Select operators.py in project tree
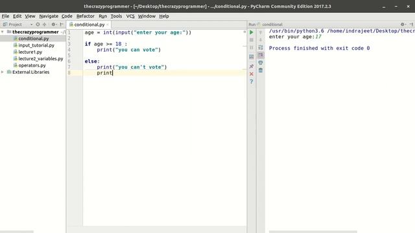Image resolution: width=415 pixels, height=233 pixels. 32,65
